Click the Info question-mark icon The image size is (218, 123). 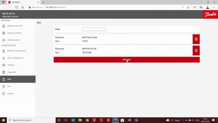point(4,86)
